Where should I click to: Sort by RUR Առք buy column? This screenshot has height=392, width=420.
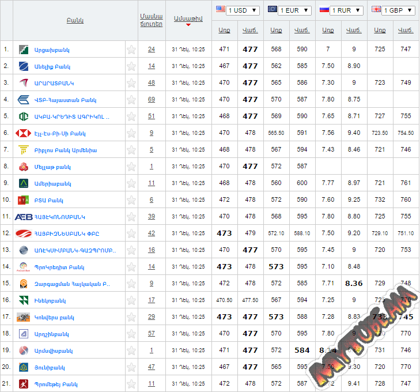[x=328, y=31]
